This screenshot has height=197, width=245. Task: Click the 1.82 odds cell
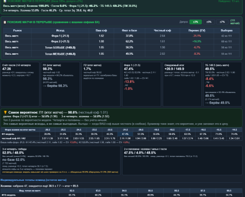[101, 36]
